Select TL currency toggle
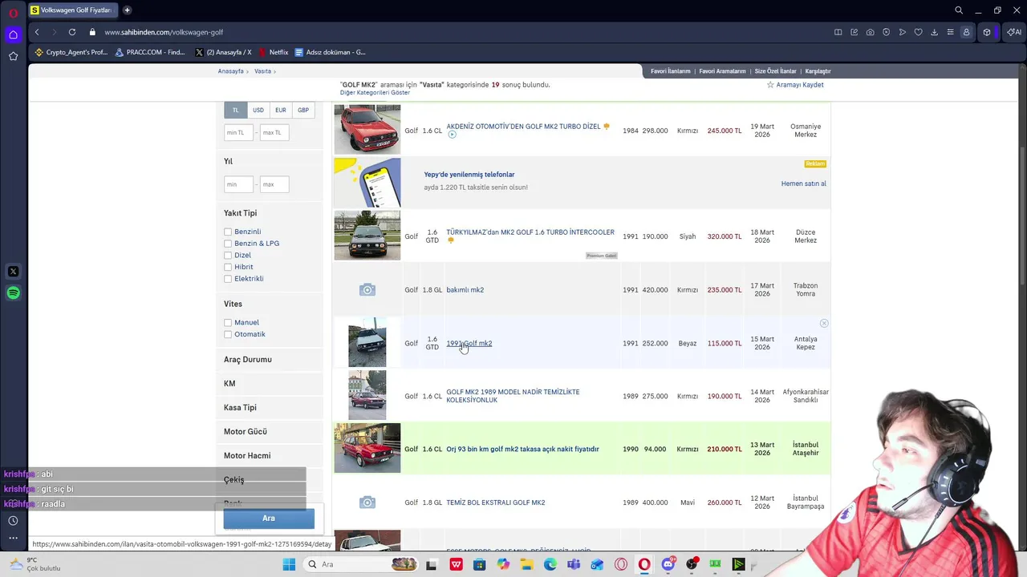The width and height of the screenshot is (1027, 577). 235,110
